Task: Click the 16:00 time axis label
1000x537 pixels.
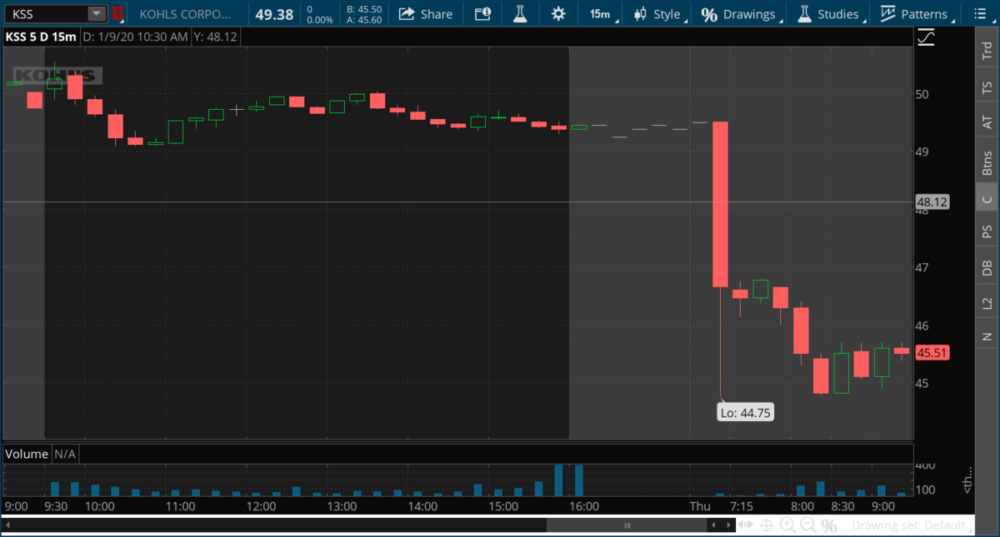Action: 584,506
